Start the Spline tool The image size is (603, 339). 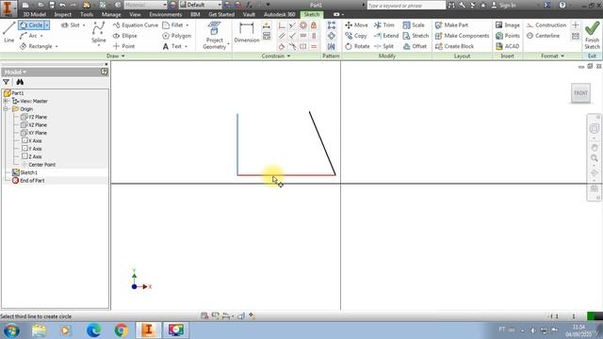(98, 32)
